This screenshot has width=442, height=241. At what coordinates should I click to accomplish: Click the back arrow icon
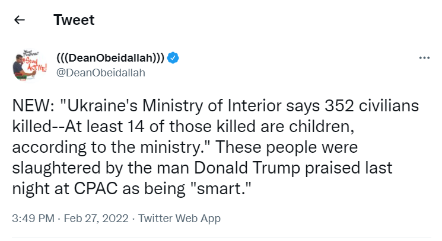(x=20, y=20)
